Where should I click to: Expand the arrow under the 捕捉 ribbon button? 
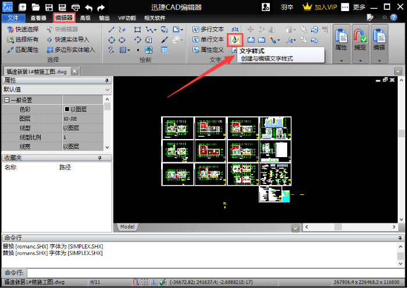(x=360, y=61)
